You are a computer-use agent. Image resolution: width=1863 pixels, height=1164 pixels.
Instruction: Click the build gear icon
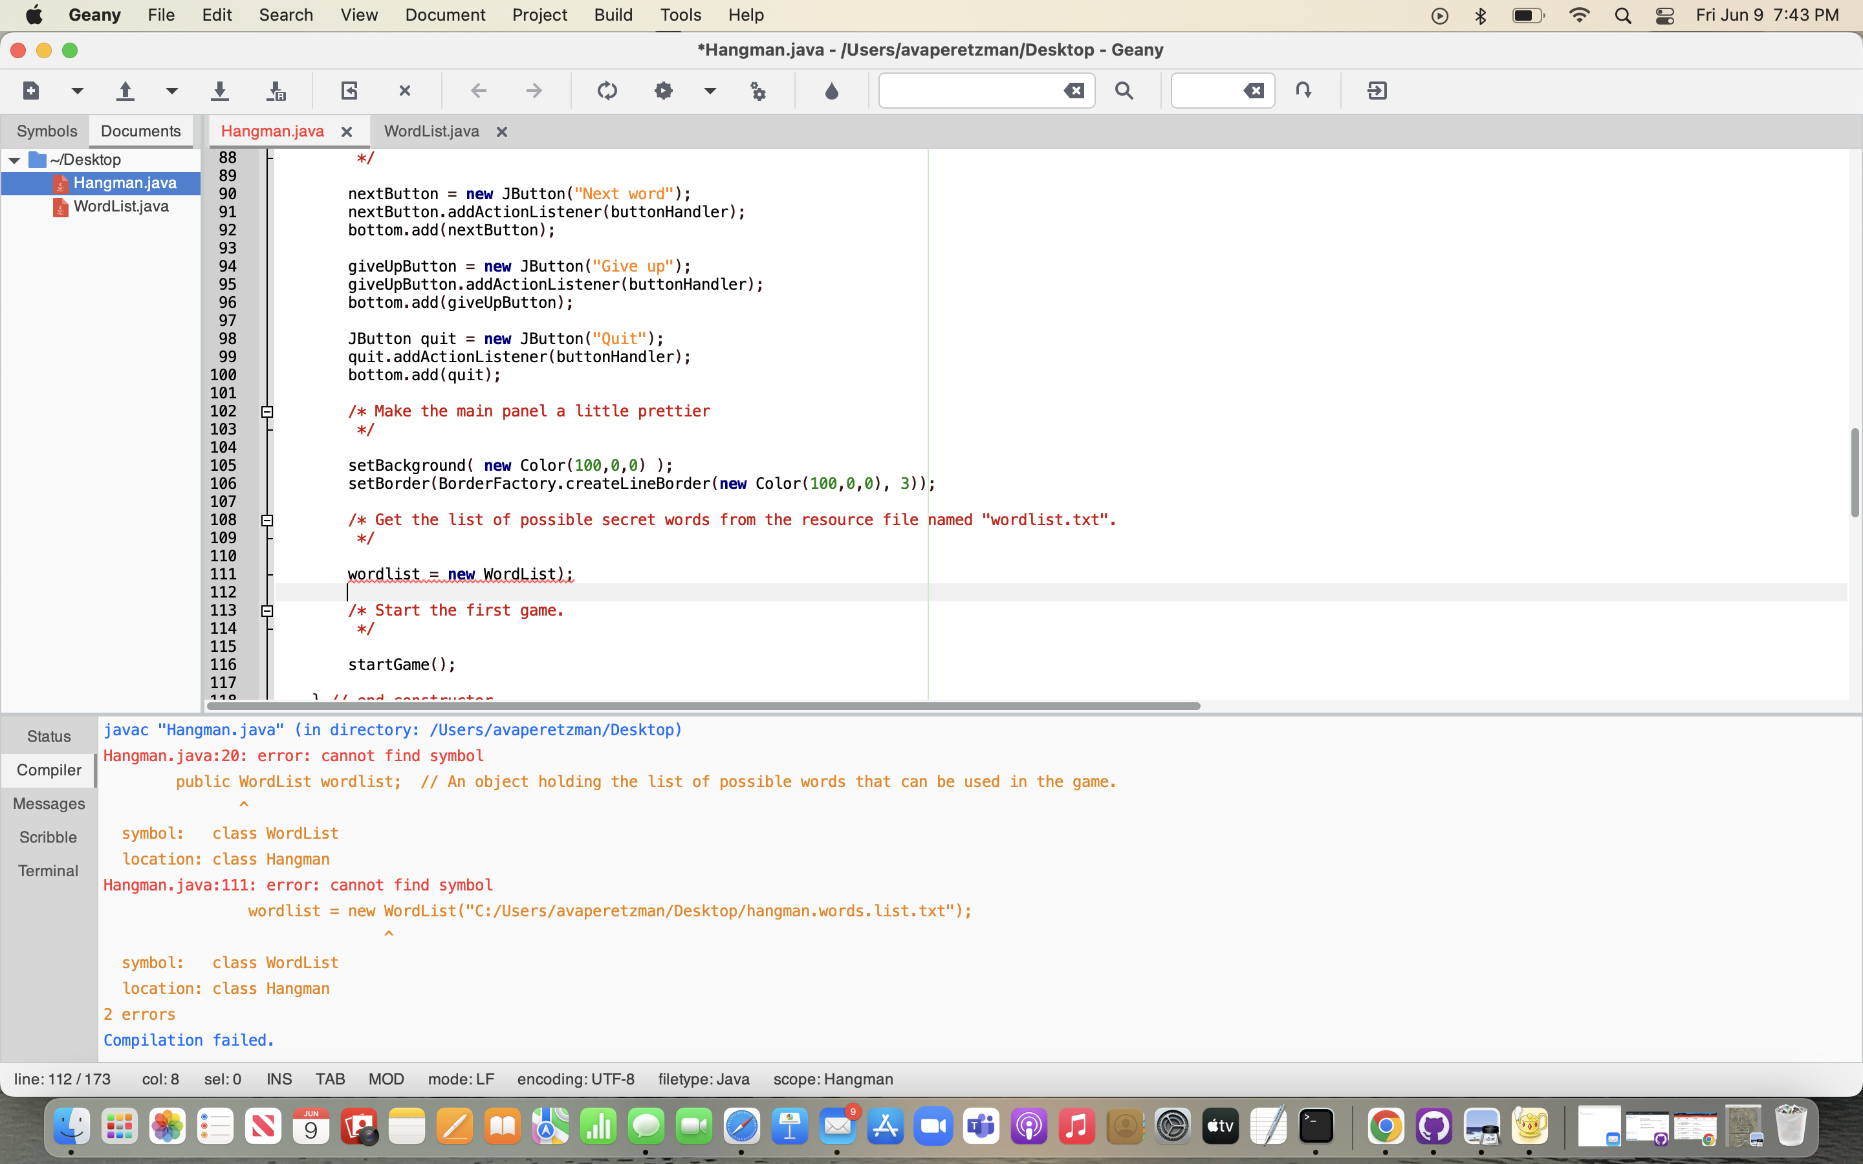(663, 91)
